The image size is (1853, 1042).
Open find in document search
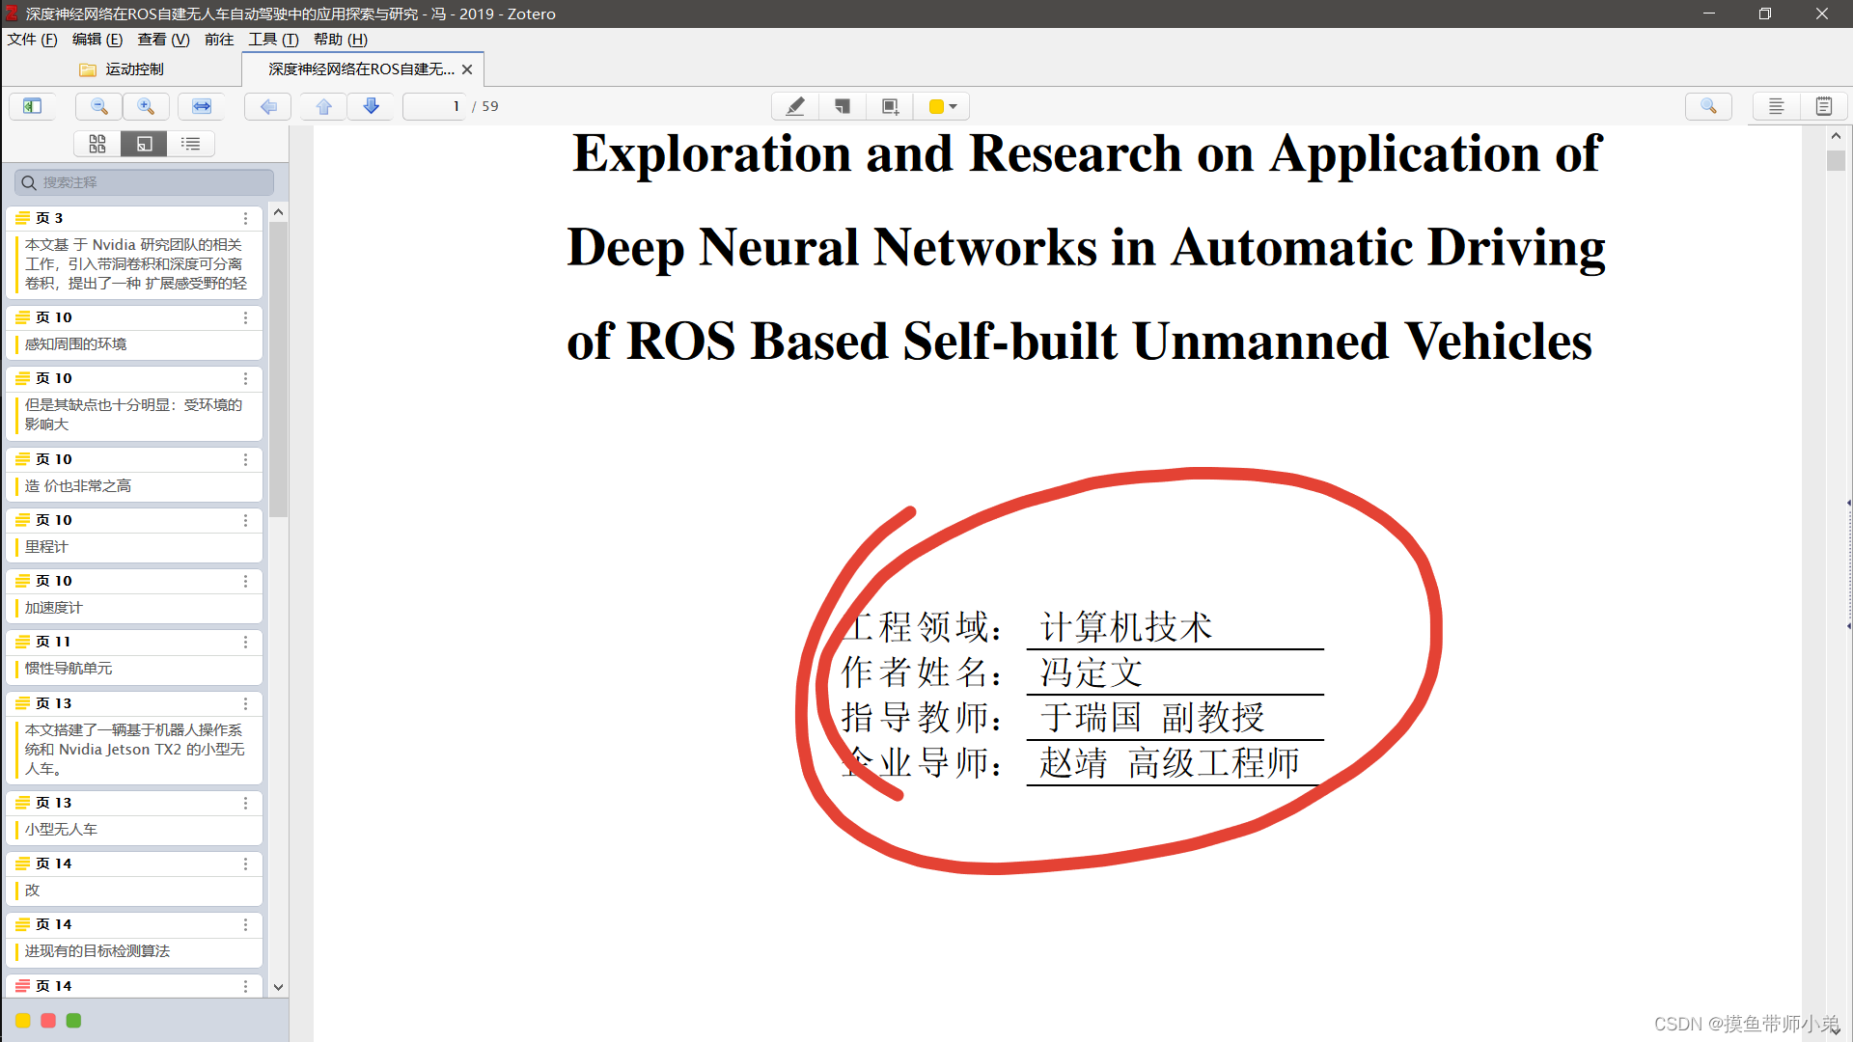tap(1708, 106)
